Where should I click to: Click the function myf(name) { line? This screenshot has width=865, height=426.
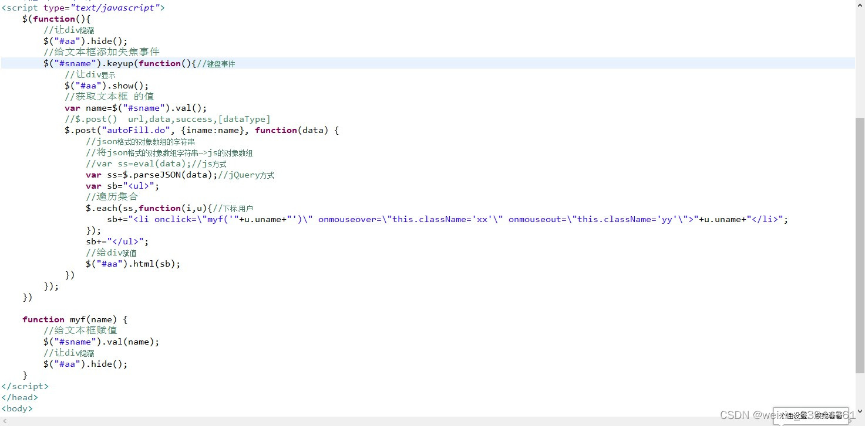pos(75,319)
